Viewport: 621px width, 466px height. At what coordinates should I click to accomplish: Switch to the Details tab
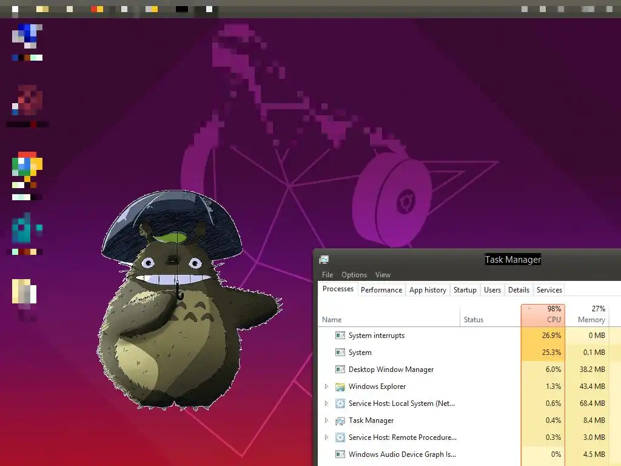(519, 289)
